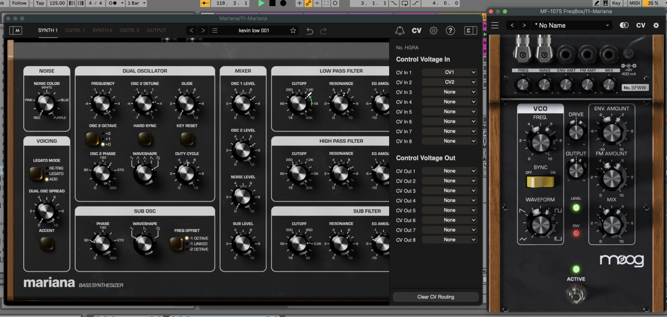Click the FreqBox ENV AMT input jack
The image size is (667, 317).
click(566, 55)
